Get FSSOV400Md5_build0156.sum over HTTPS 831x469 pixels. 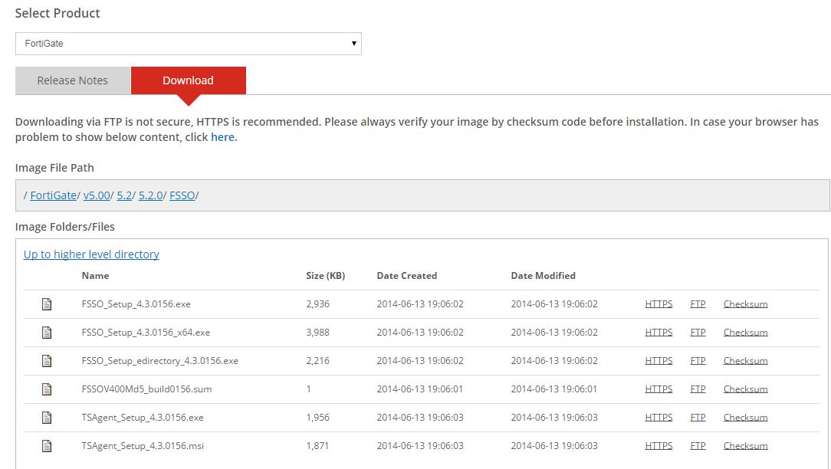[x=659, y=389]
